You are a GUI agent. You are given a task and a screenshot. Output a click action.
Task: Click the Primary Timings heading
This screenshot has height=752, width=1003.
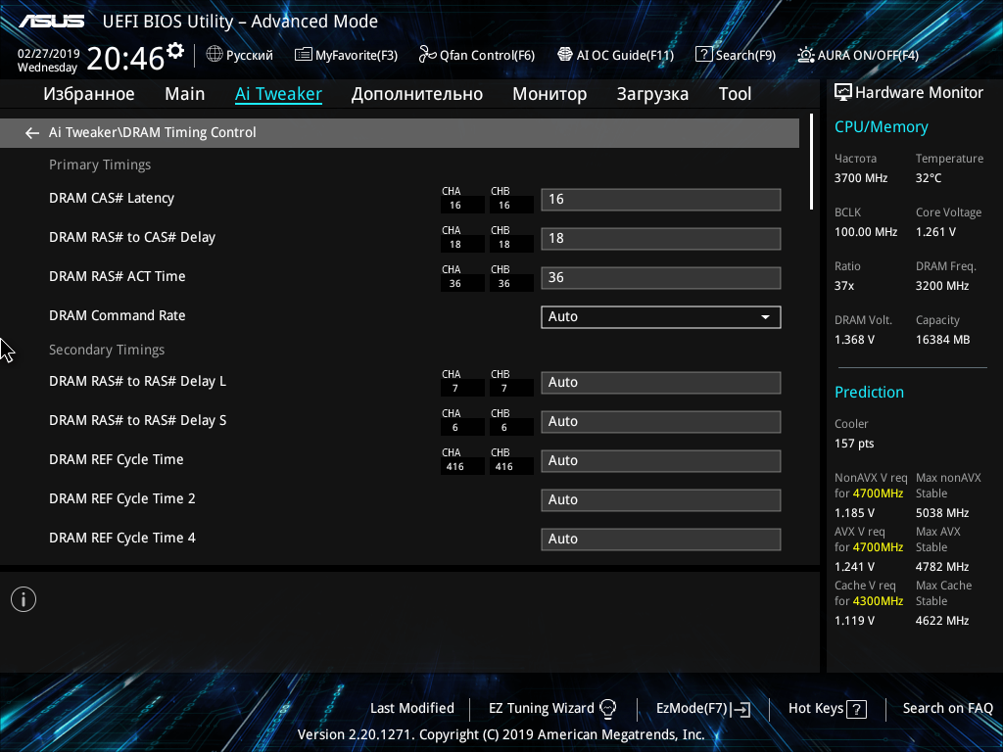click(100, 164)
